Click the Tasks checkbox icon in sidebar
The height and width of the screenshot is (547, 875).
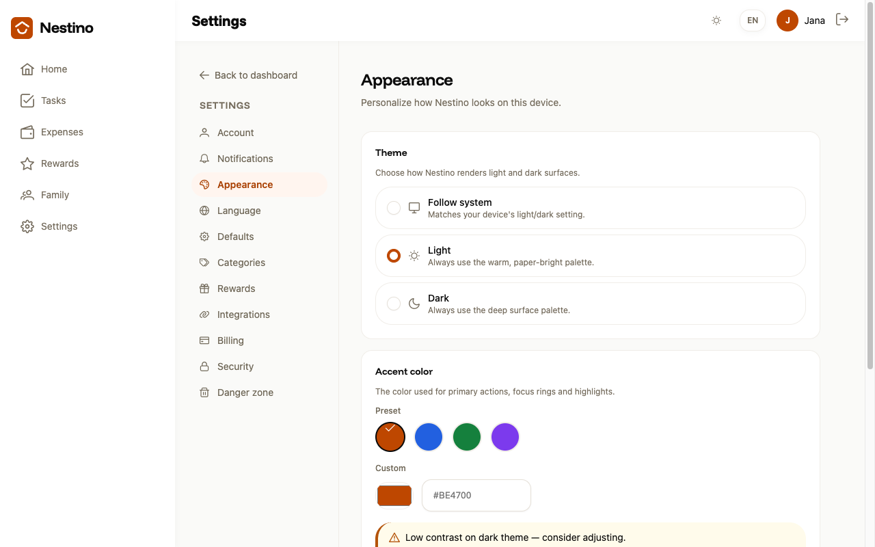coord(27,101)
